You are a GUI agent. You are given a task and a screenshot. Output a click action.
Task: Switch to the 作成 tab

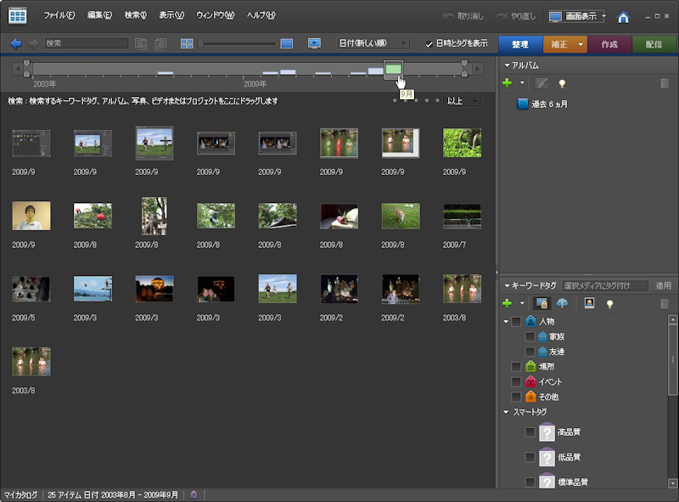(609, 44)
